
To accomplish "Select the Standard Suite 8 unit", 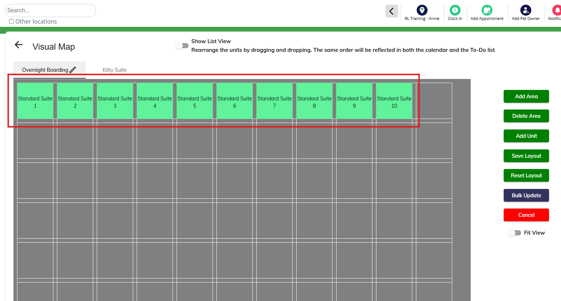I will (314, 101).
